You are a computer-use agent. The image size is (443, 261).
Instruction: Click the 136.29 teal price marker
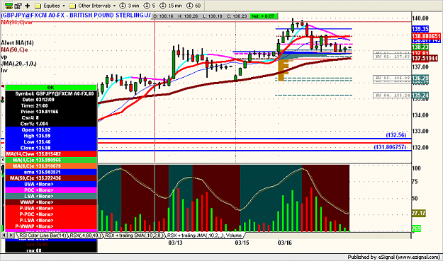(x=420, y=78)
